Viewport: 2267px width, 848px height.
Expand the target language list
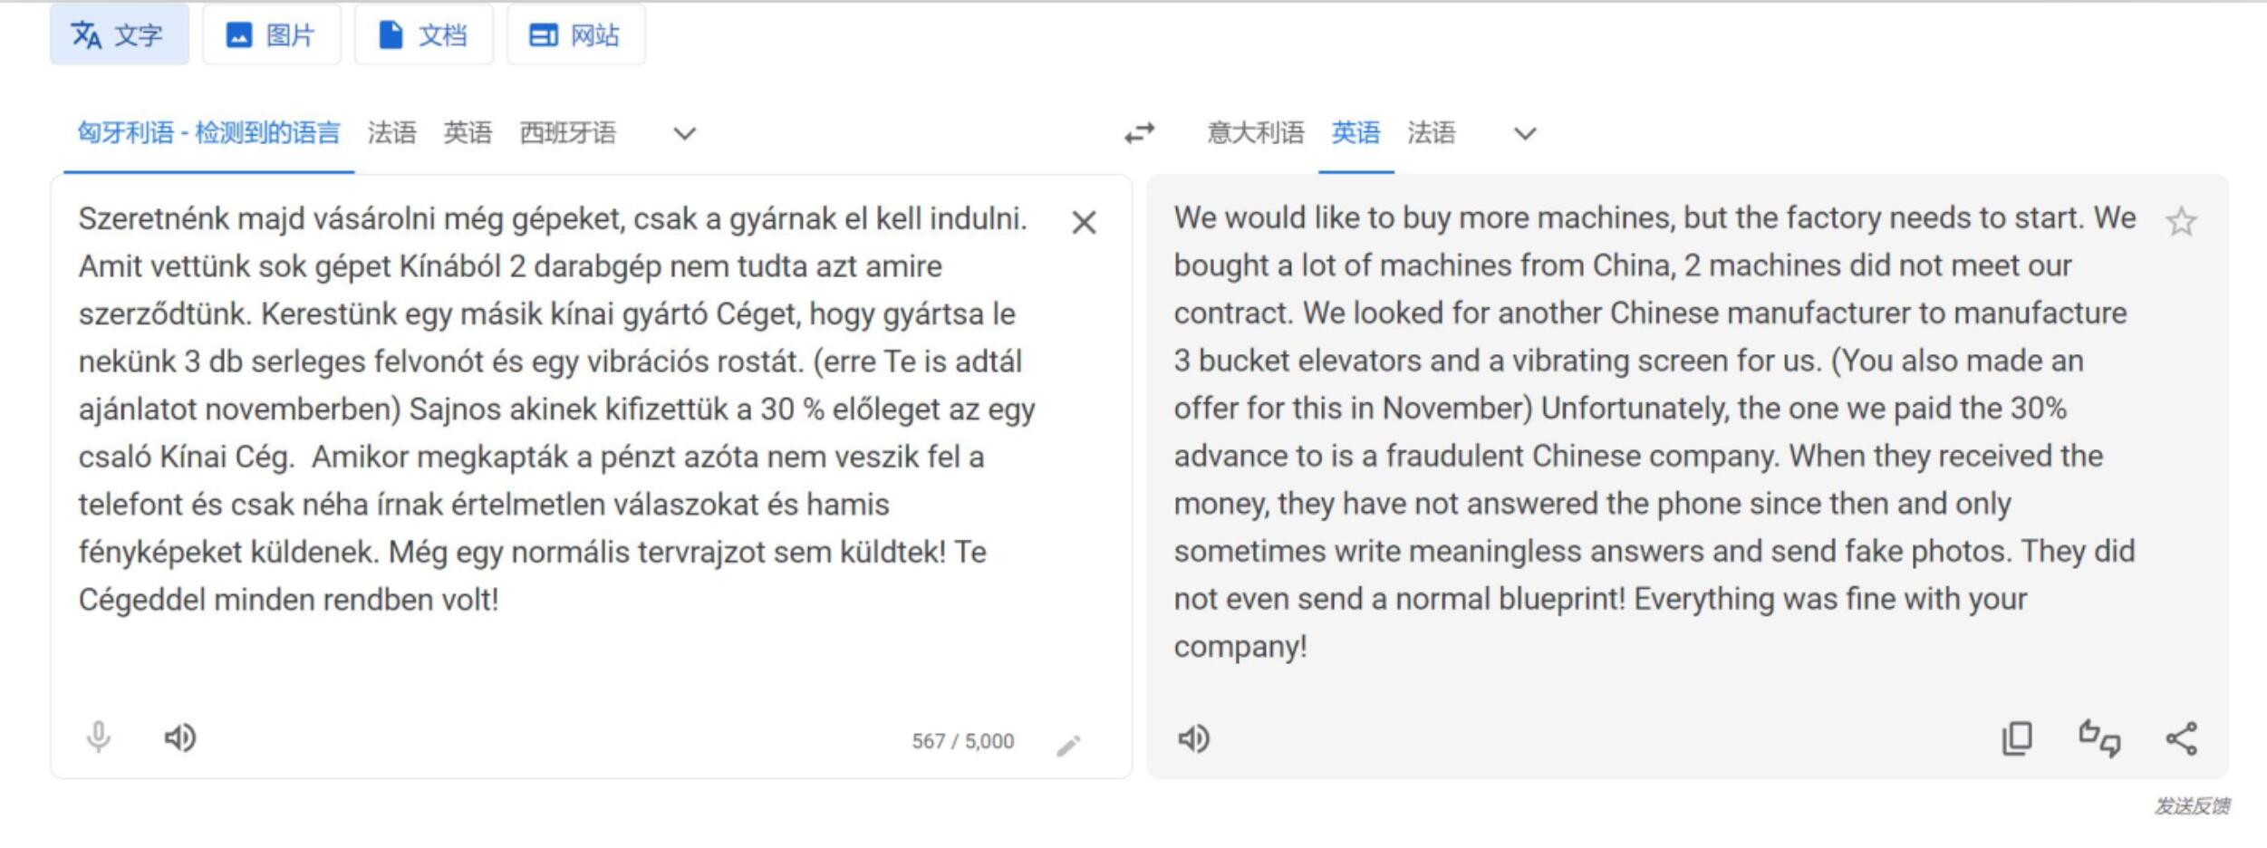click(1526, 134)
